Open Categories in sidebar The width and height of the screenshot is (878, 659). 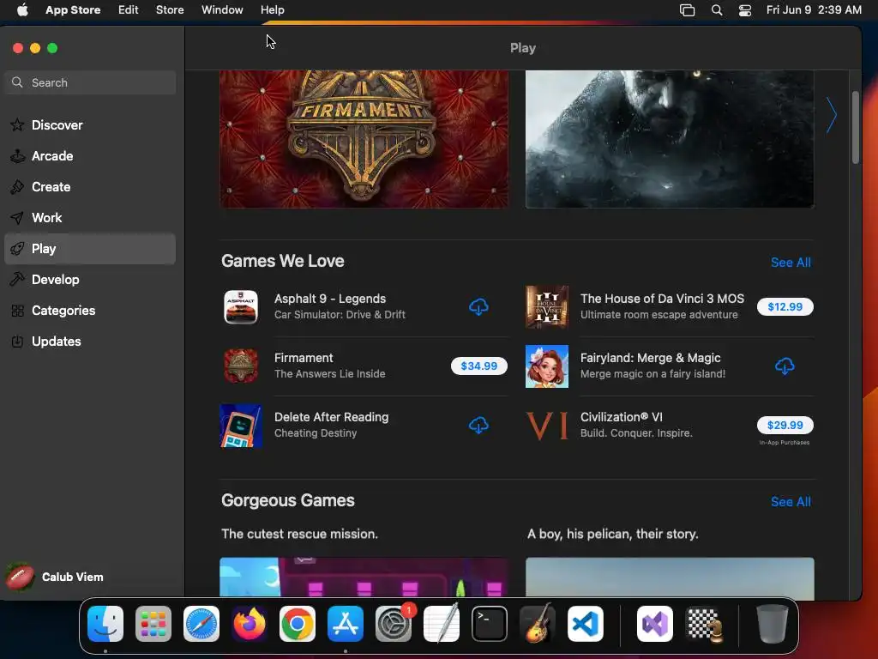(x=89, y=310)
